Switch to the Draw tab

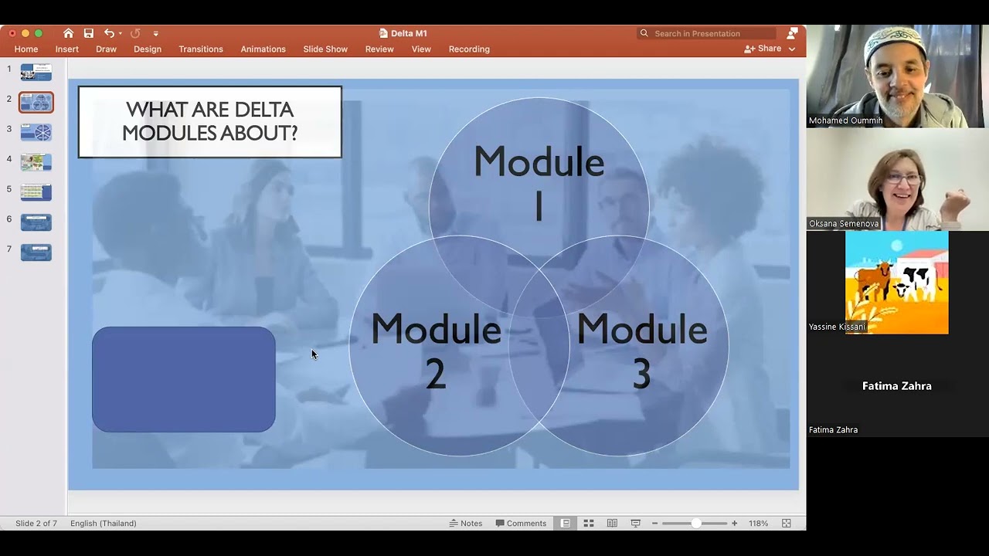106,49
